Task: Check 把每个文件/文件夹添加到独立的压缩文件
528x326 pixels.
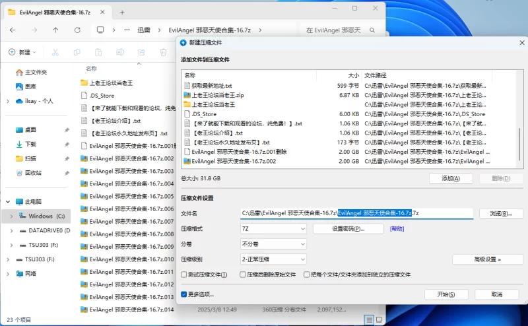Action: [307, 275]
